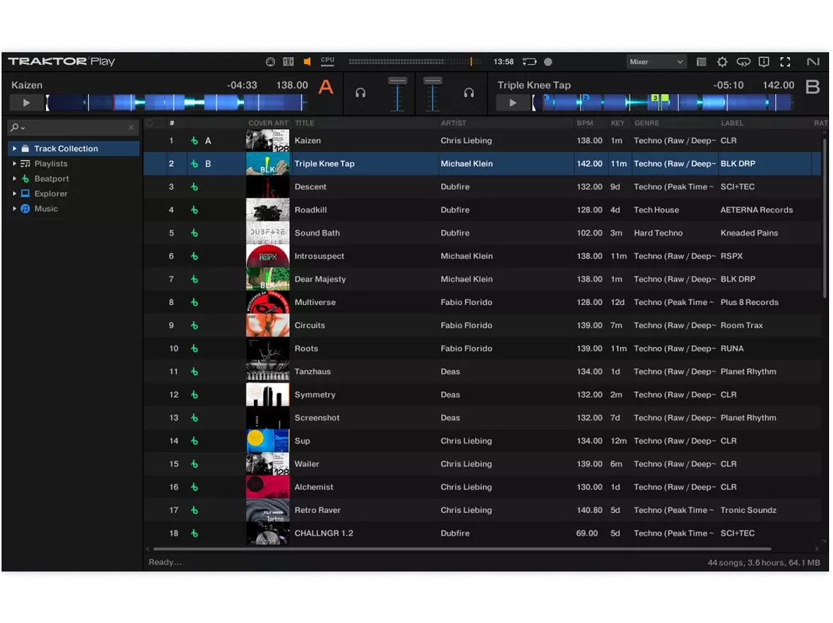Enter fullscreen mode with the brackets icon
The height and width of the screenshot is (623, 833).
point(784,62)
